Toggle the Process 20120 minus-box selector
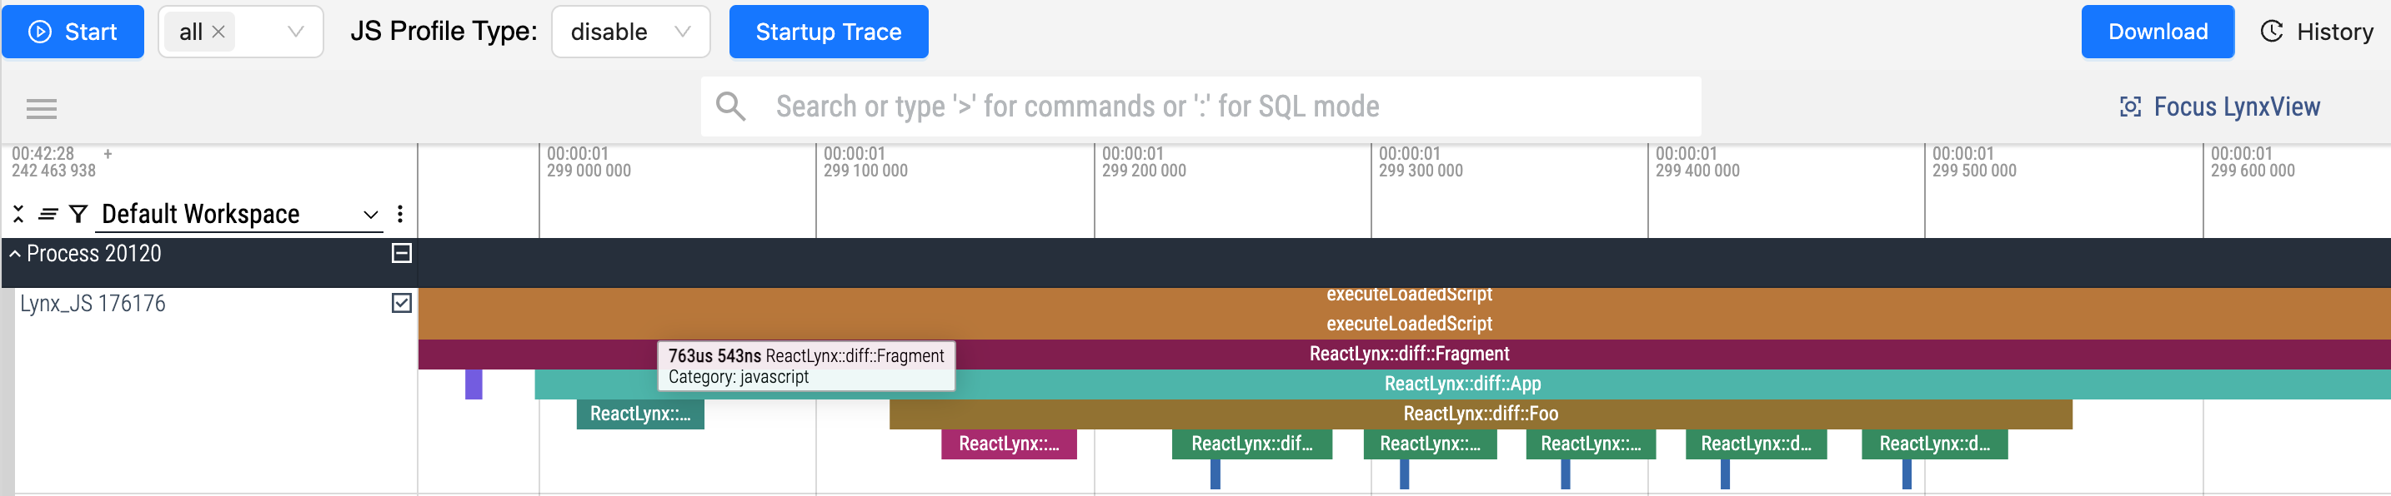2391x496 pixels. tap(402, 253)
